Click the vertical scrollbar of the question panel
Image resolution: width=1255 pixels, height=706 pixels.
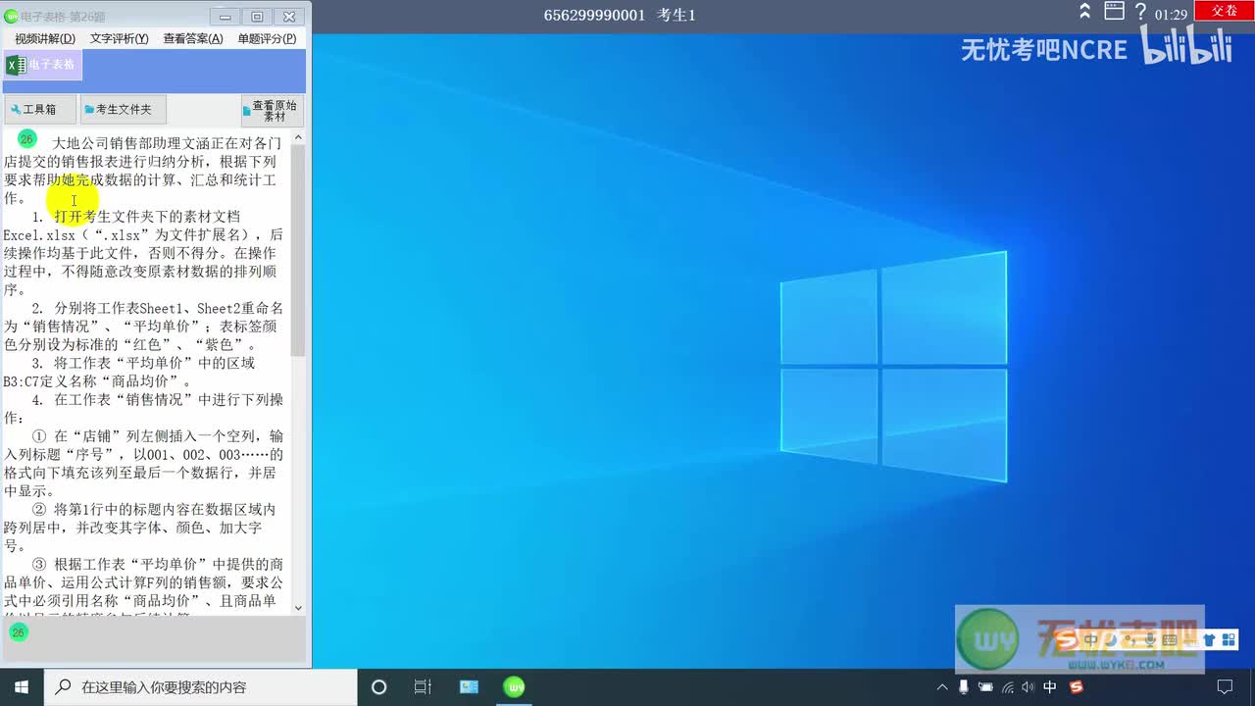pyautogui.click(x=299, y=373)
